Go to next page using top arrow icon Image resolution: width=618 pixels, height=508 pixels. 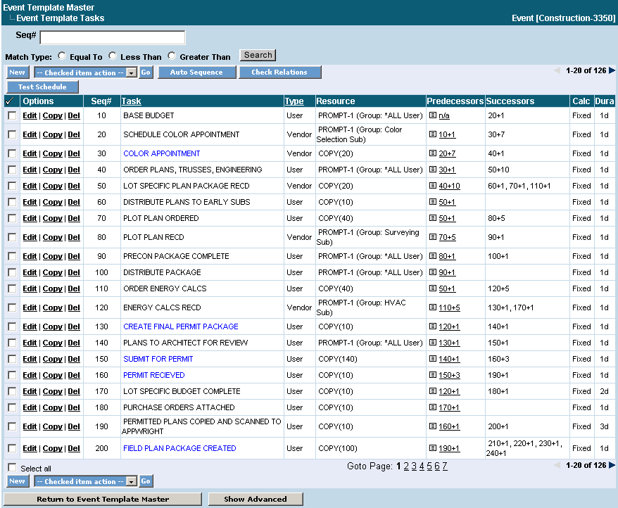(612, 70)
